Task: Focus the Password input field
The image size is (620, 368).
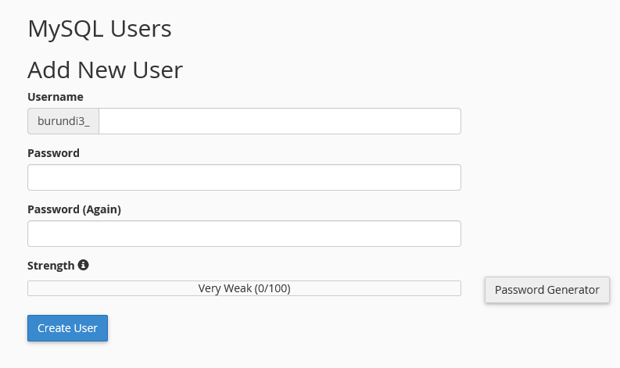Action: [x=244, y=177]
